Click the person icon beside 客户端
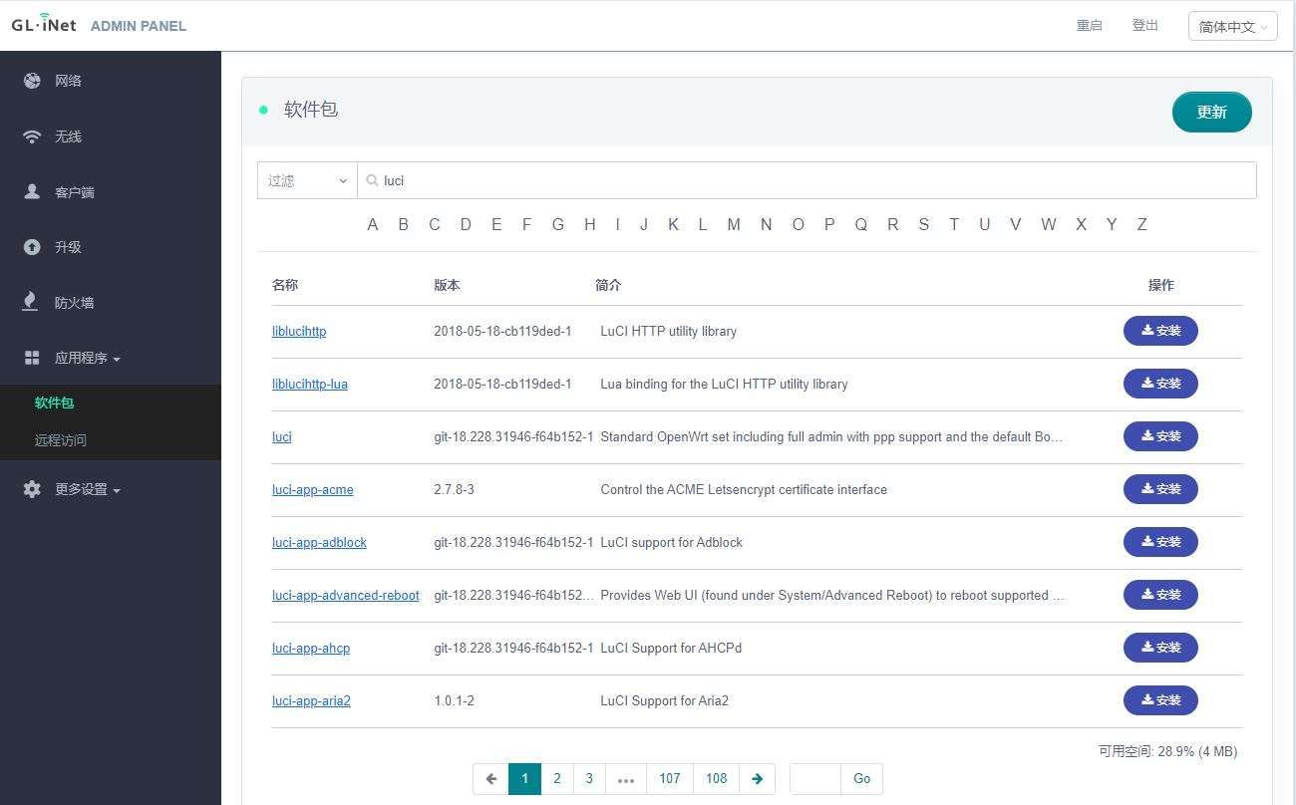 (32, 191)
